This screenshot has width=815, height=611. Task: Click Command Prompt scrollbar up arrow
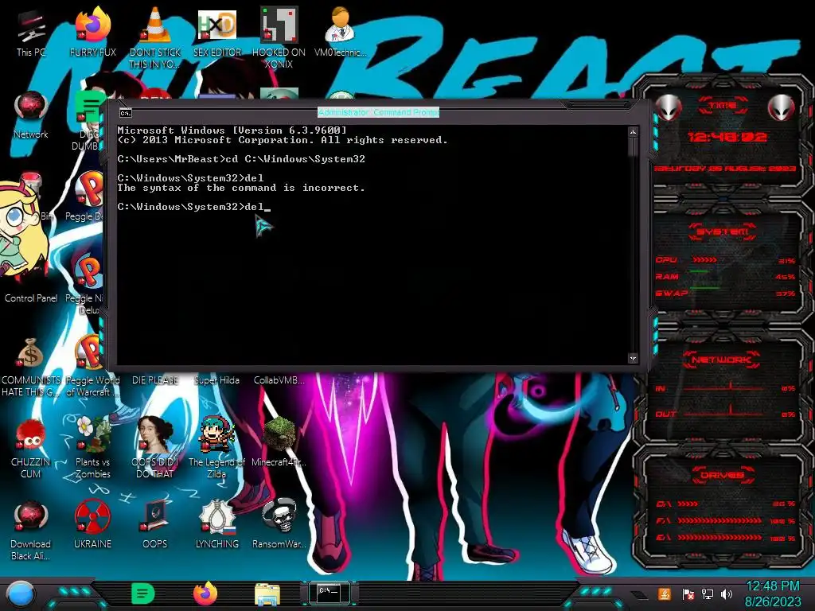click(633, 133)
